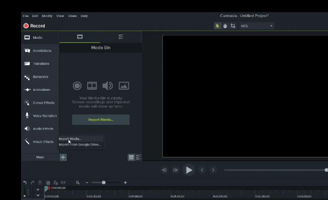Zoom in timeline with plus button
This screenshot has height=200, width=328.
[x=125, y=183]
